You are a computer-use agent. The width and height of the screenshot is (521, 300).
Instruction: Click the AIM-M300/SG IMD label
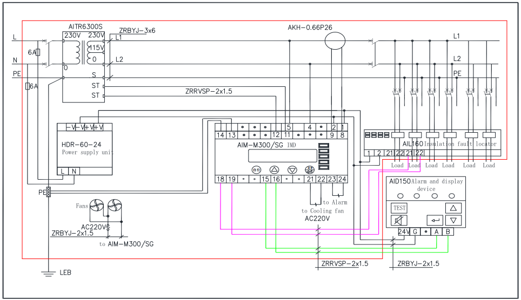(266, 145)
